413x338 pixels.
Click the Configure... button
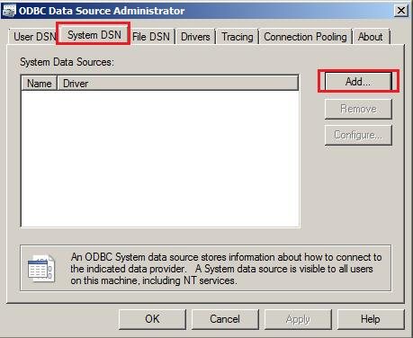[358, 135]
